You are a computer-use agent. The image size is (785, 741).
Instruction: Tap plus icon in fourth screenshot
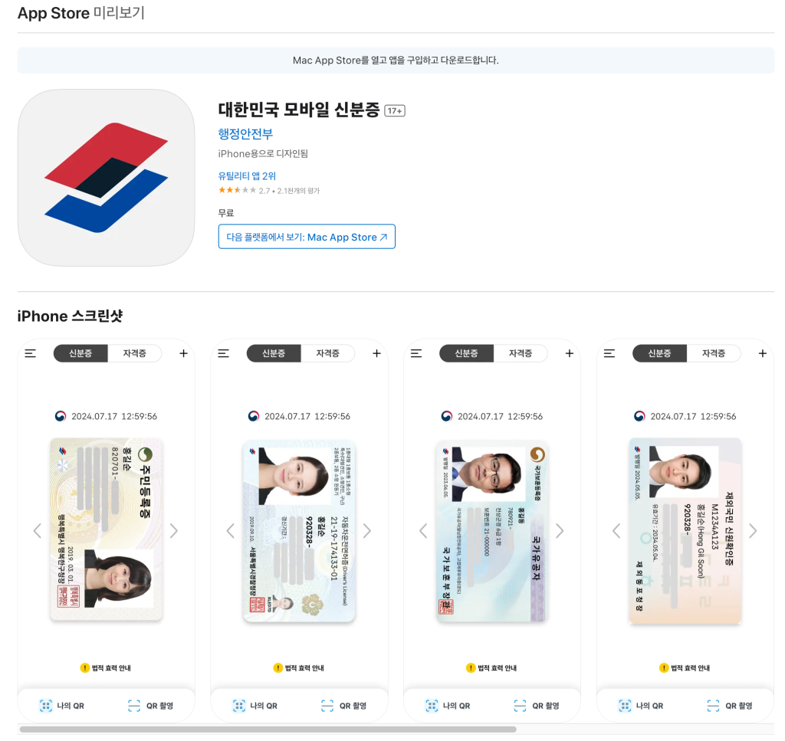(x=763, y=354)
